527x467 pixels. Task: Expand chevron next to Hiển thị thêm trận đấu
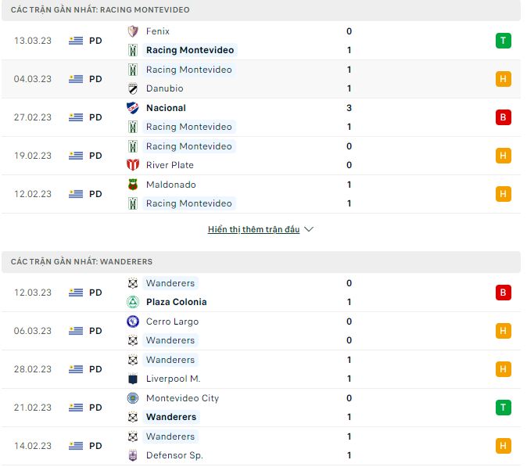coord(309,230)
